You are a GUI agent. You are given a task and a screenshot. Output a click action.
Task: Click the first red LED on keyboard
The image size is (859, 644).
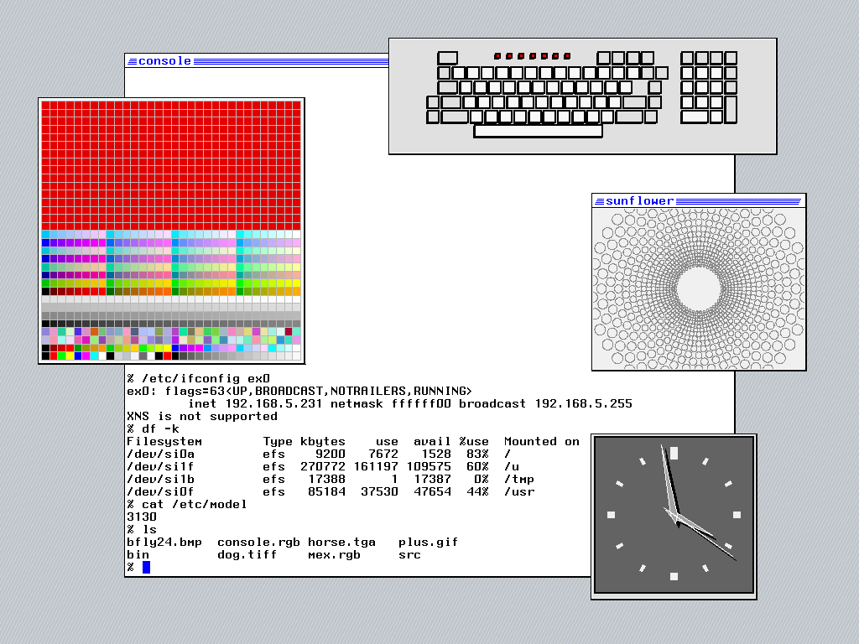(x=497, y=56)
